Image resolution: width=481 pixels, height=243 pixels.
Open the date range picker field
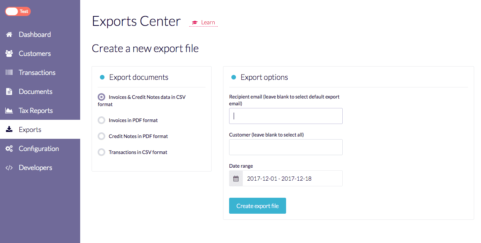click(x=292, y=178)
